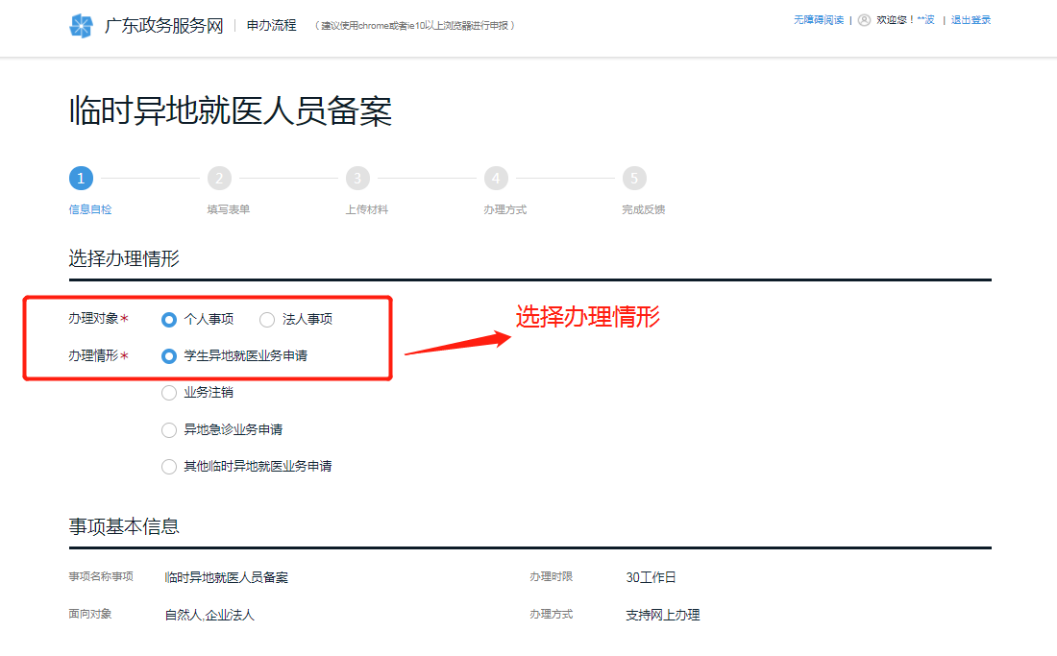Click the 支持网上办理 value

pyautogui.click(x=663, y=615)
